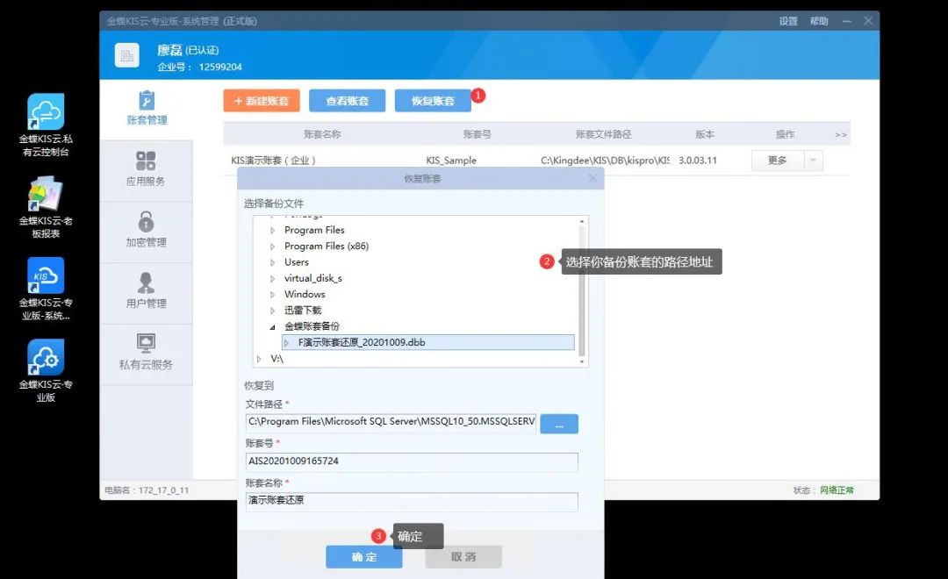Open 金蝶KIS云-专业版 desktop shortcut
Viewport: 948px width, 579px height.
[x=46, y=370]
